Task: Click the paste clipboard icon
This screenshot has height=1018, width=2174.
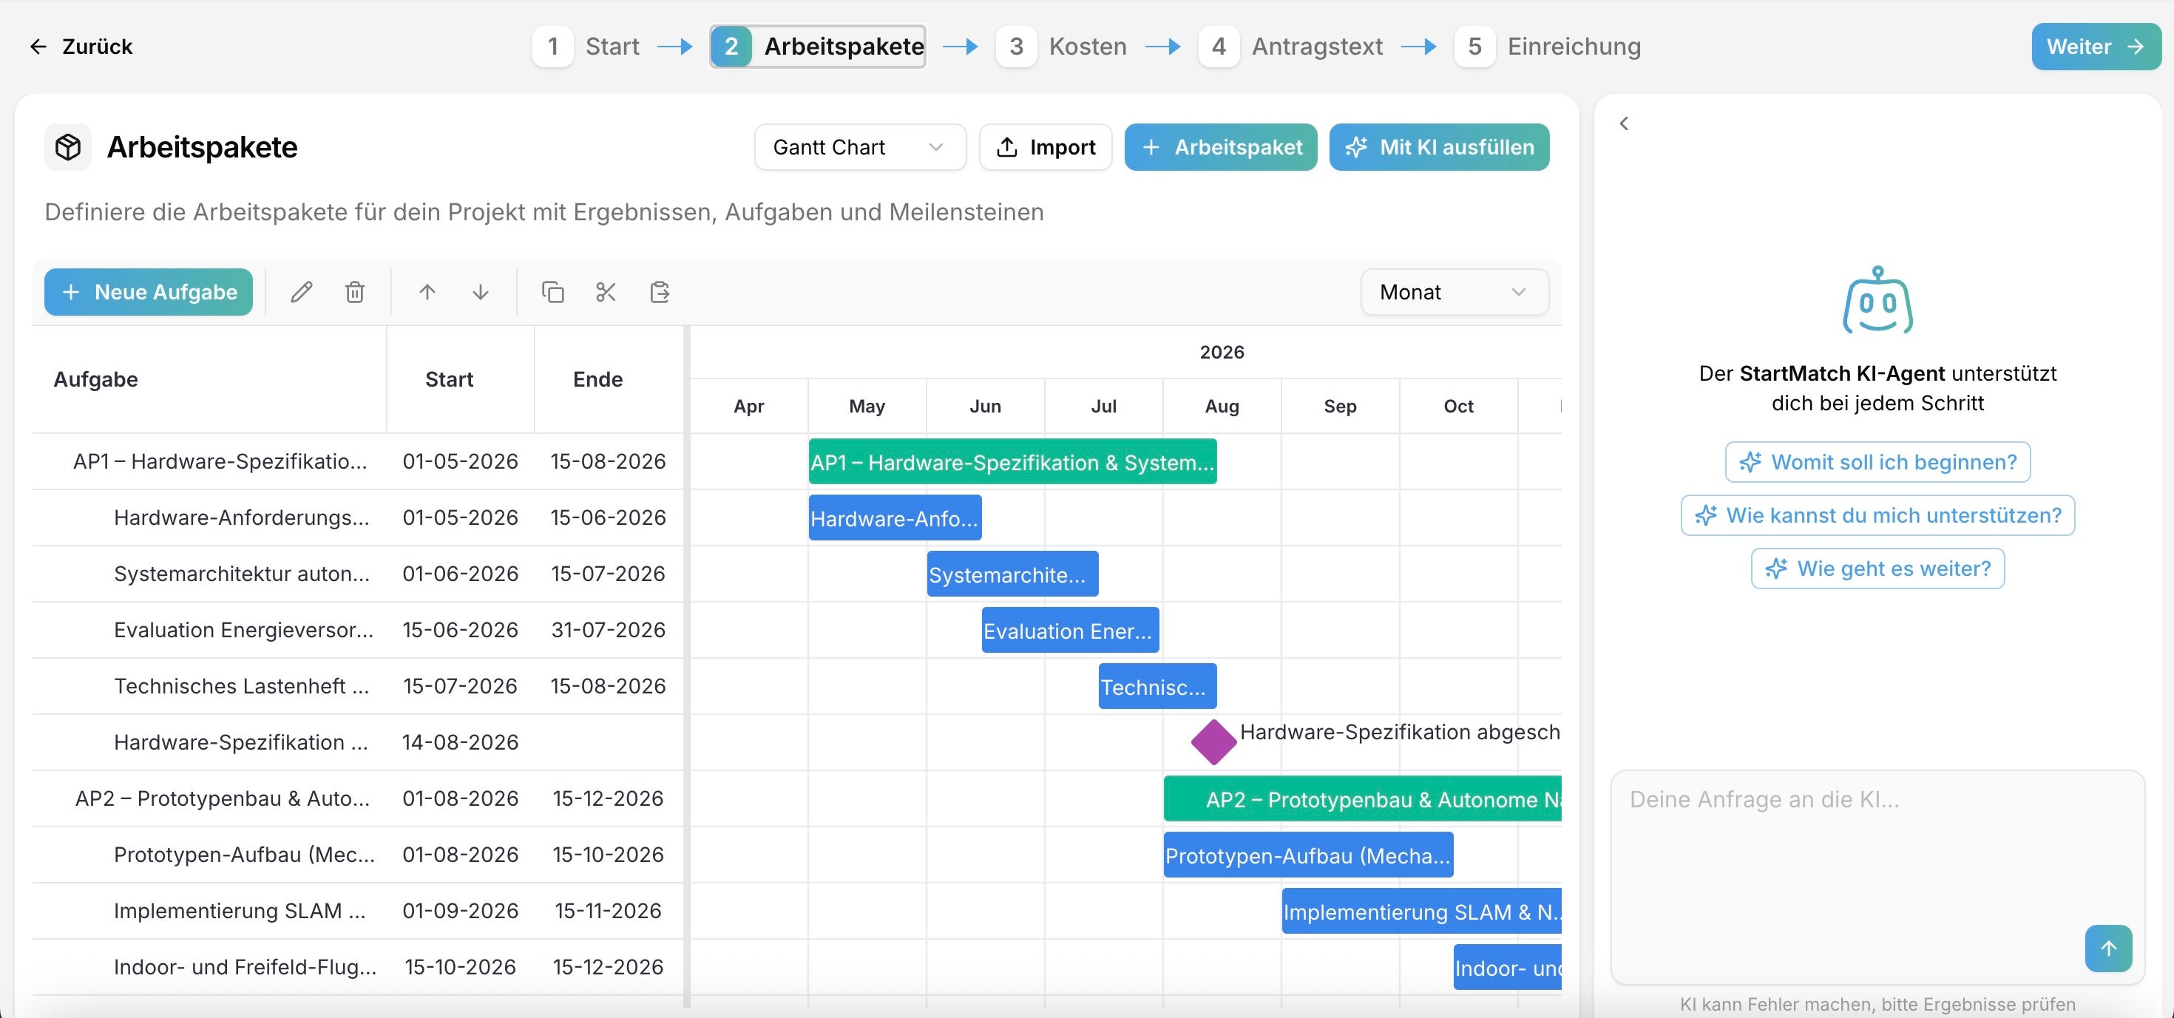Action: point(659,292)
